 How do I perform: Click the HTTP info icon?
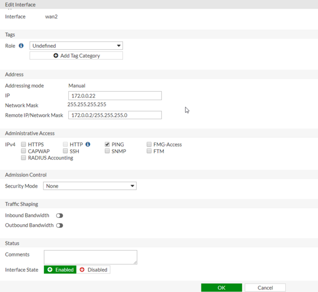click(88, 144)
